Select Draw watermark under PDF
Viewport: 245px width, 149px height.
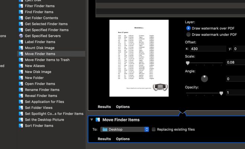tap(189, 35)
